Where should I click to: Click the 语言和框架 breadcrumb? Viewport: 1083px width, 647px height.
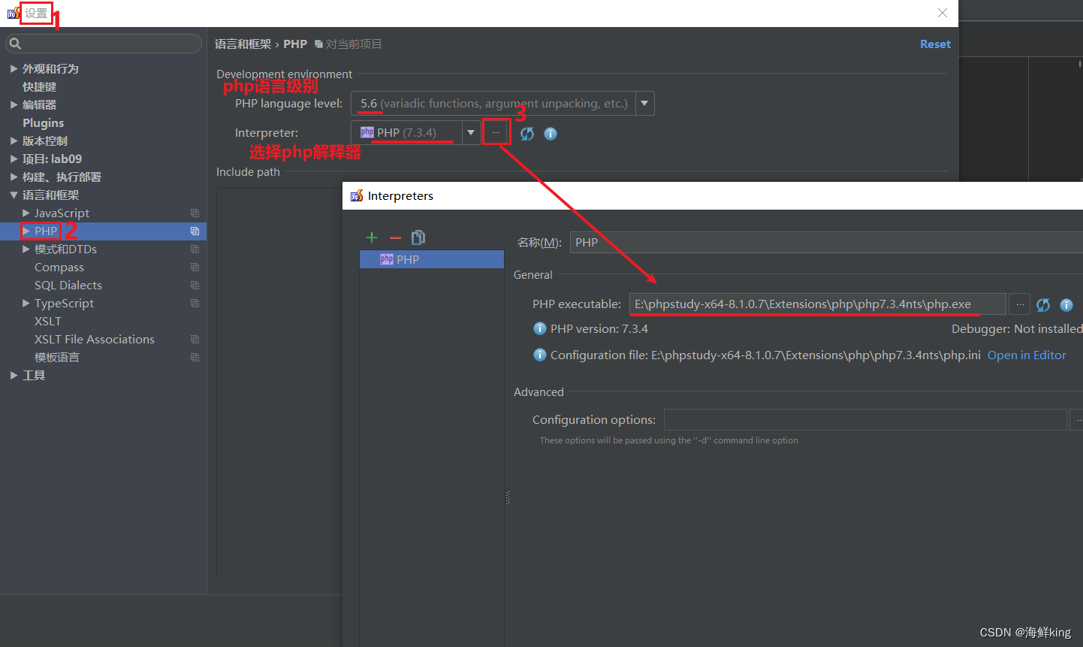coord(243,44)
